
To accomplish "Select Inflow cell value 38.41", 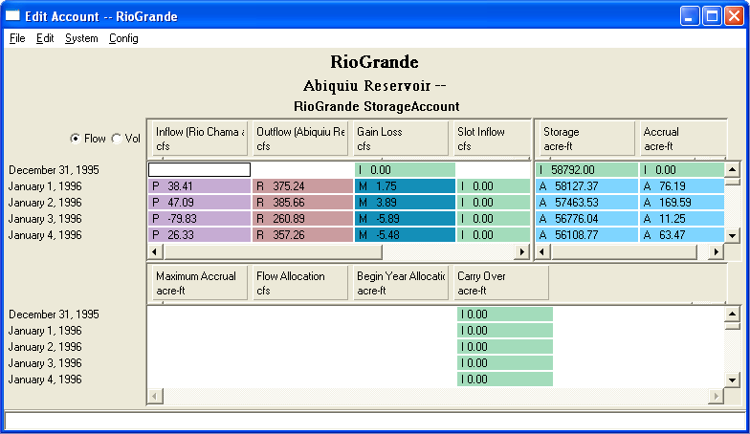I will click(199, 185).
